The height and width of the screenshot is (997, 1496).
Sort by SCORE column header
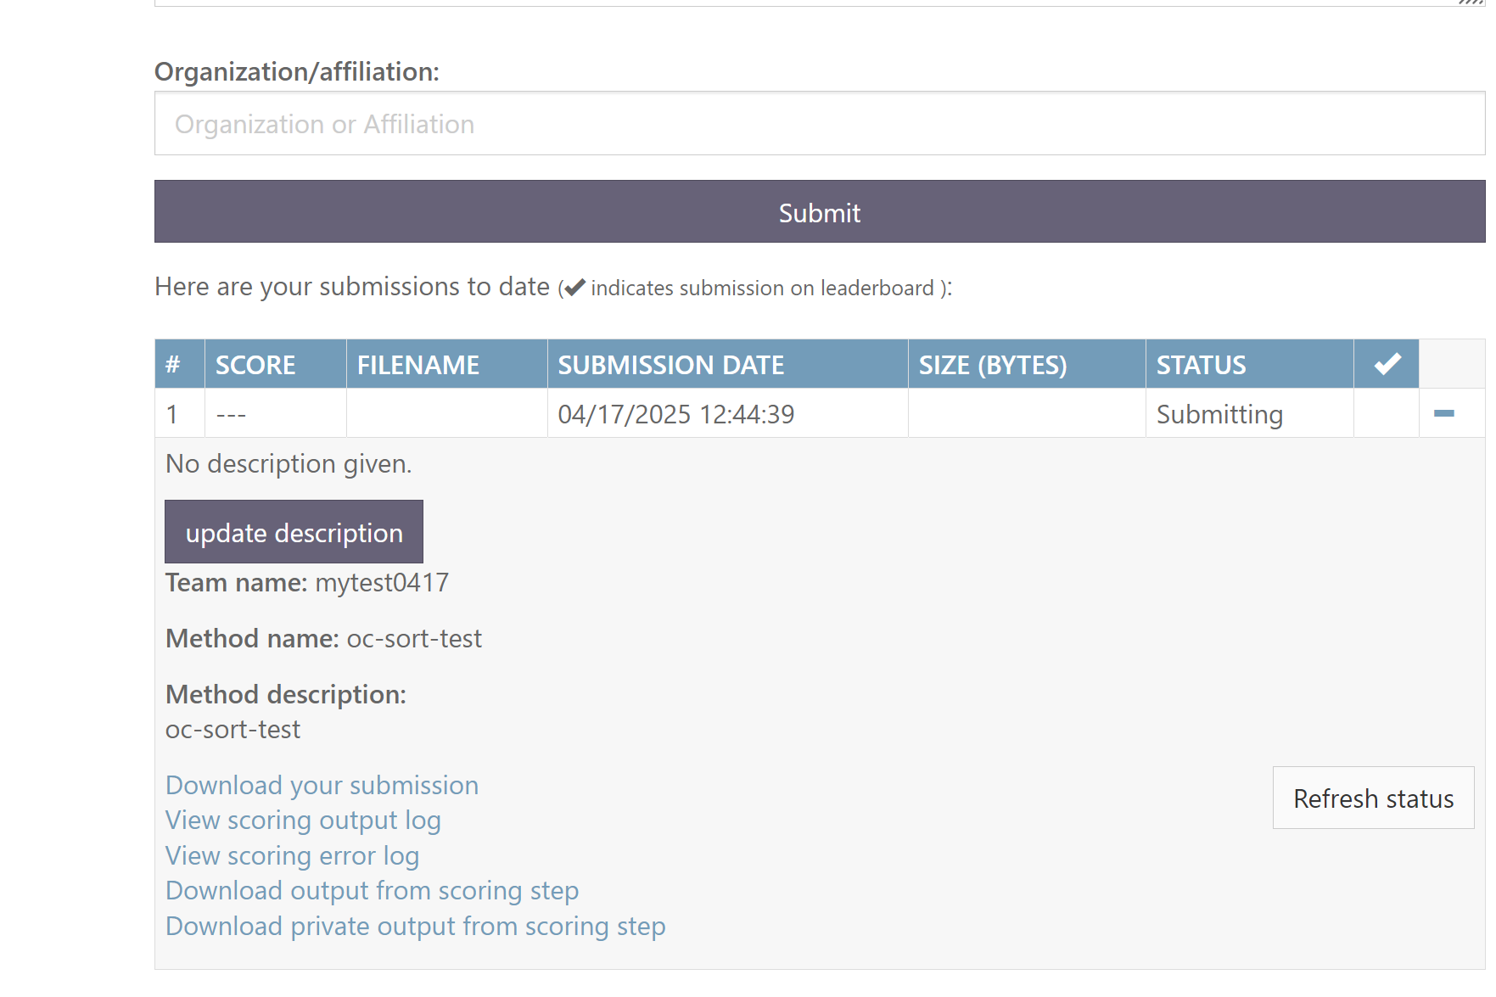click(x=255, y=365)
